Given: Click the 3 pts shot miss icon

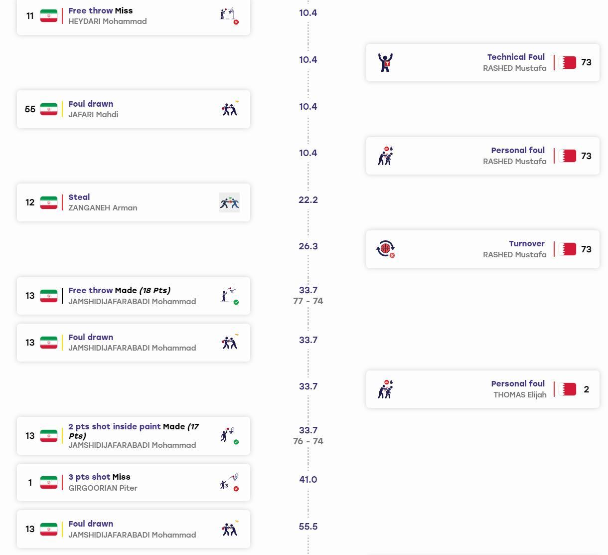Looking at the screenshot, I should point(229,482).
